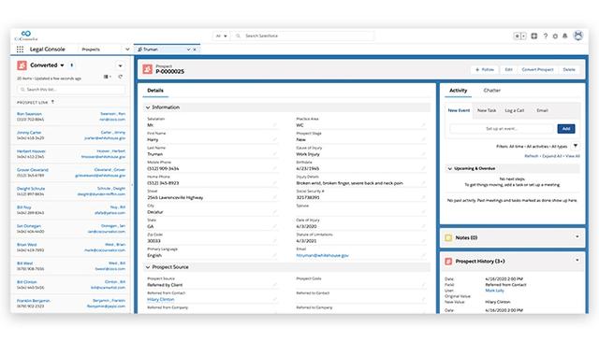Open the Franklin Benjamin prospect link

click(x=34, y=301)
